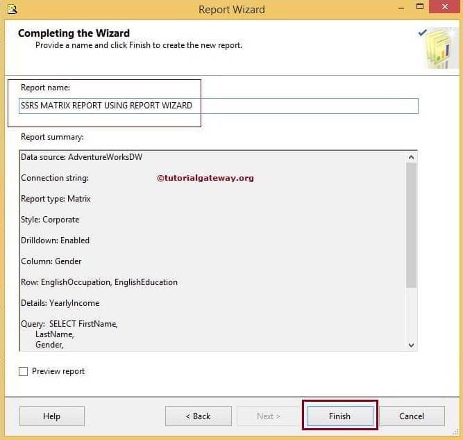
Task: Enable the Preview report checkbox
Action: point(23,371)
